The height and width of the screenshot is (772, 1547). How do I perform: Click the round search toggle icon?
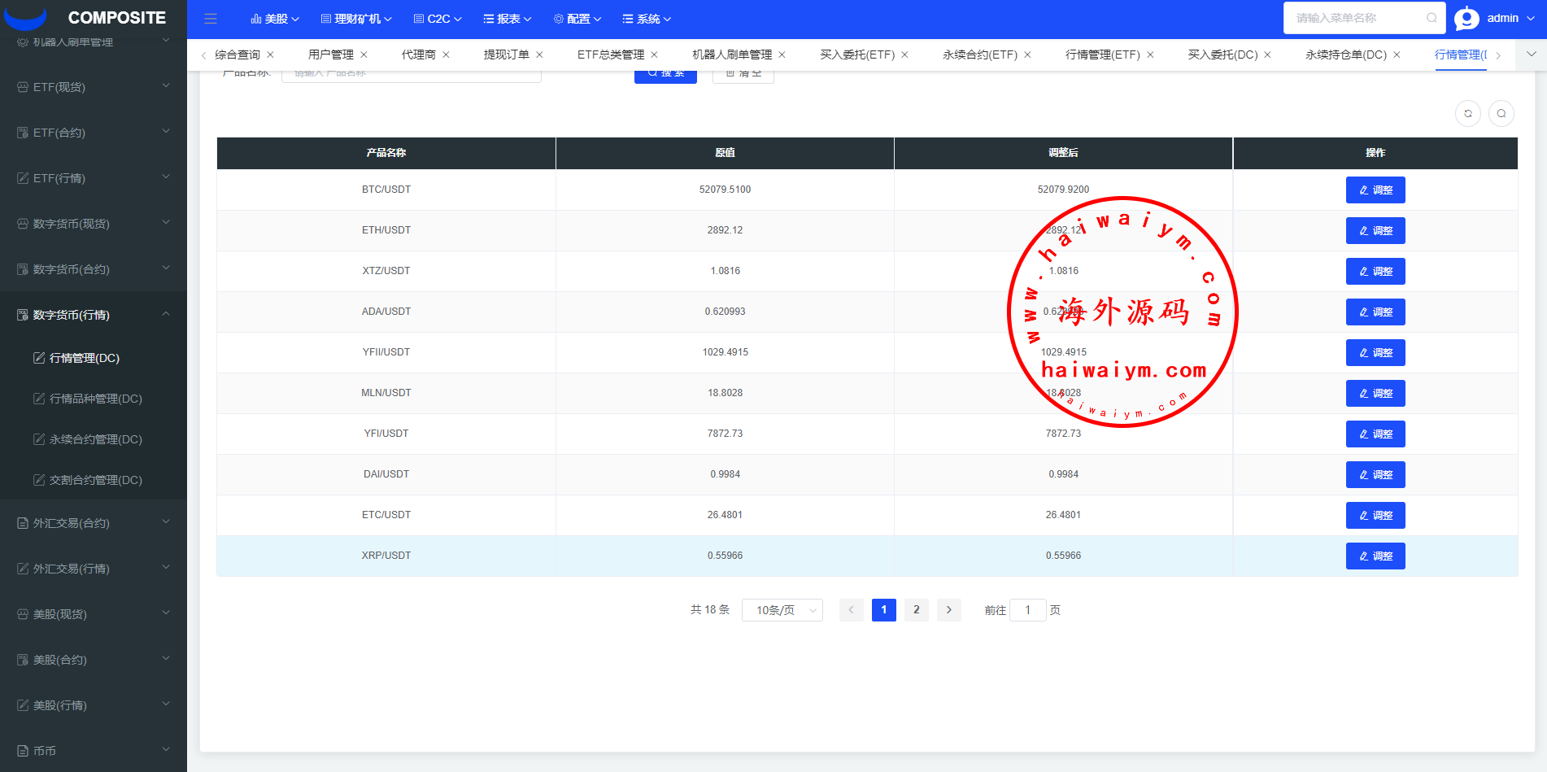tap(1501, 114)
